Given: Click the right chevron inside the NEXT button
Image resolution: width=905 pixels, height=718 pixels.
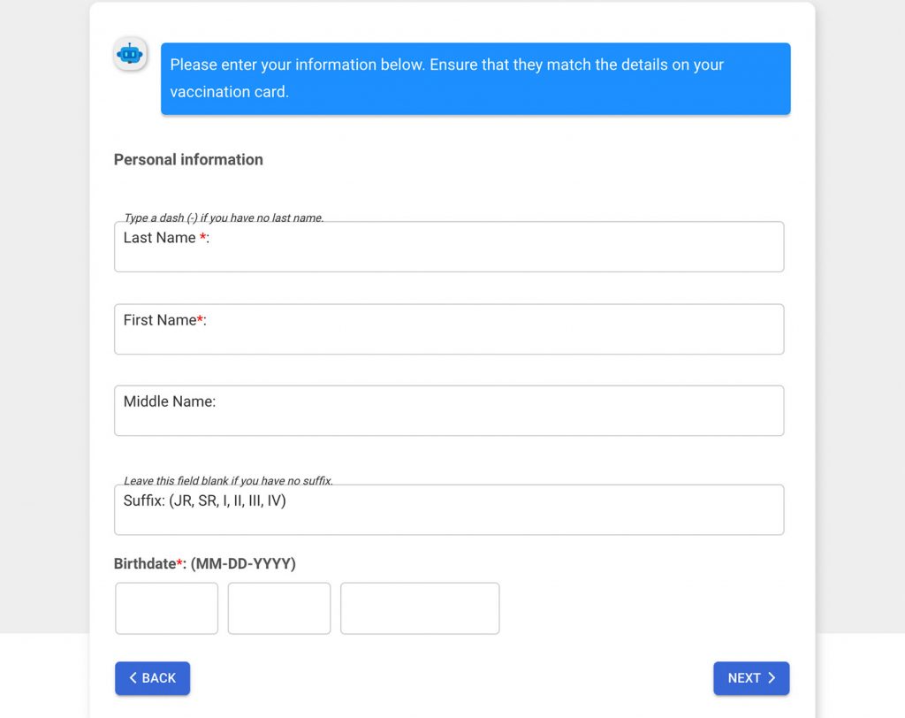Looking at the screenshot, I should (772, 677).
